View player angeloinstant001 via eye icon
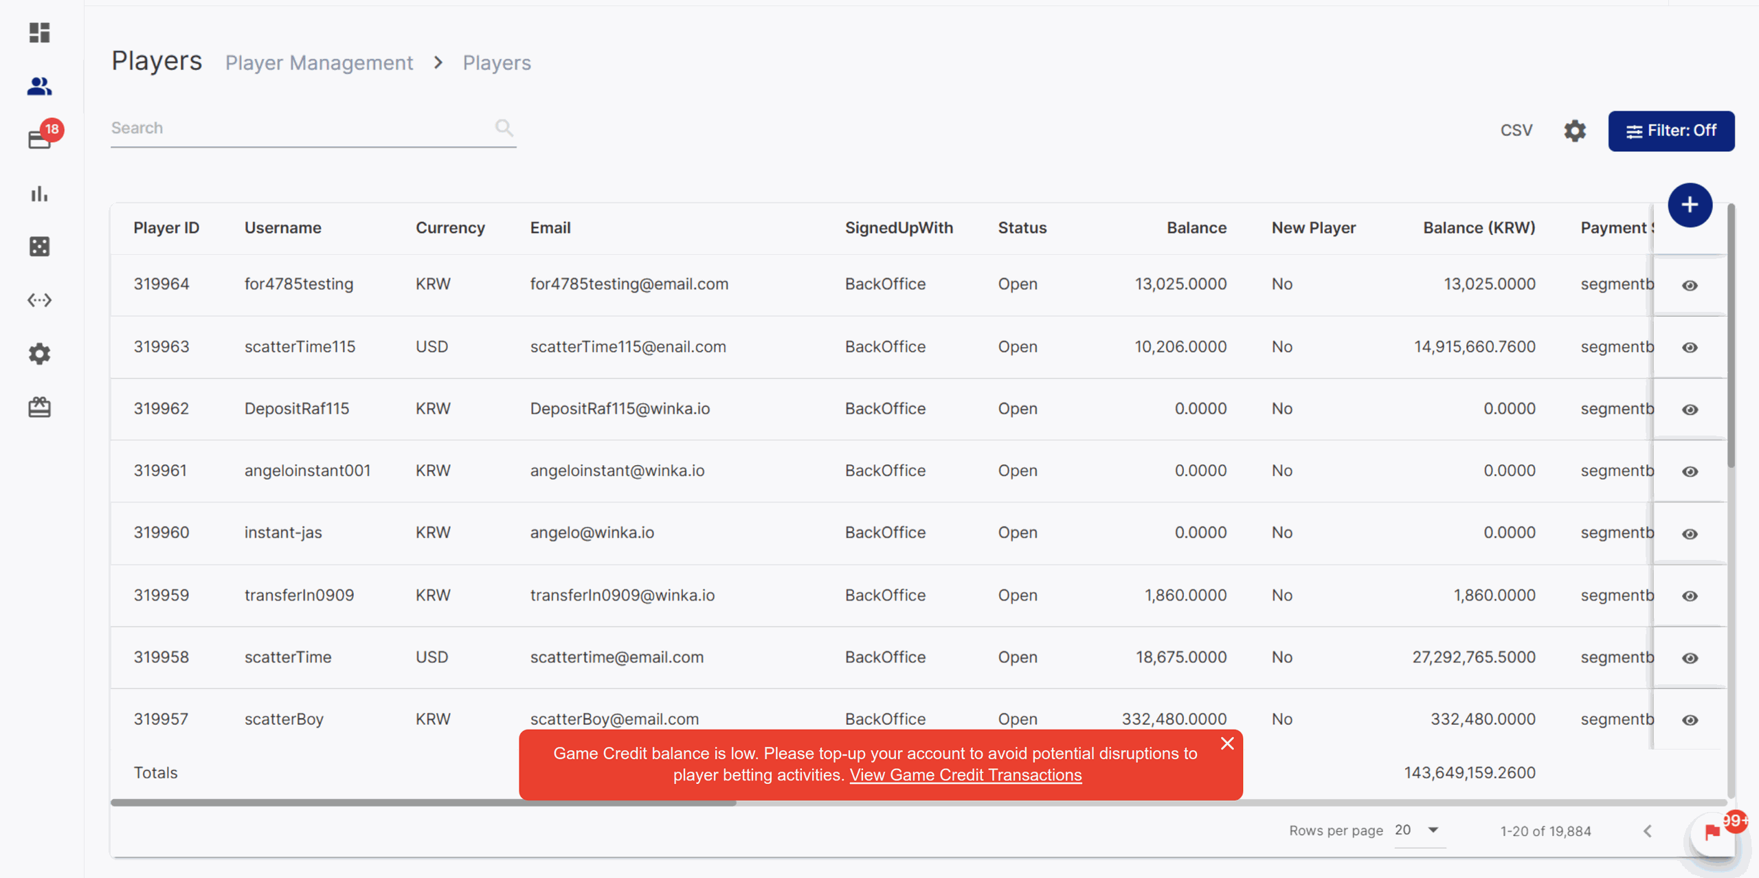 [1690, 471]
